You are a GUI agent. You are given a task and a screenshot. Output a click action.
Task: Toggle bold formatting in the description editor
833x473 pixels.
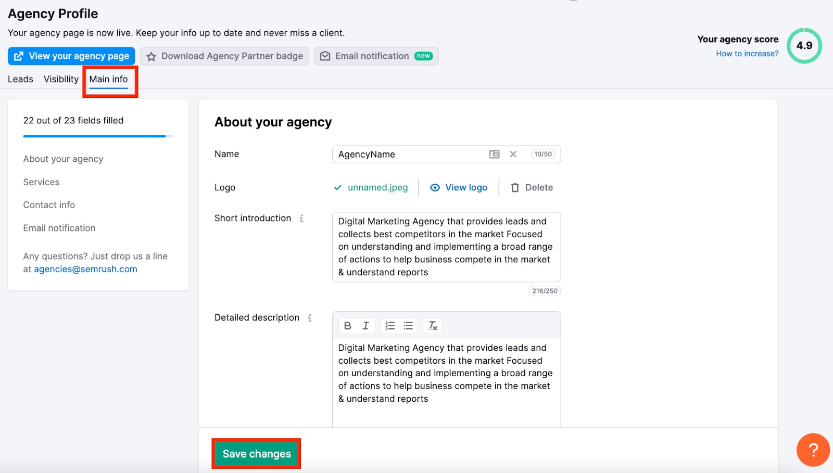348,326
